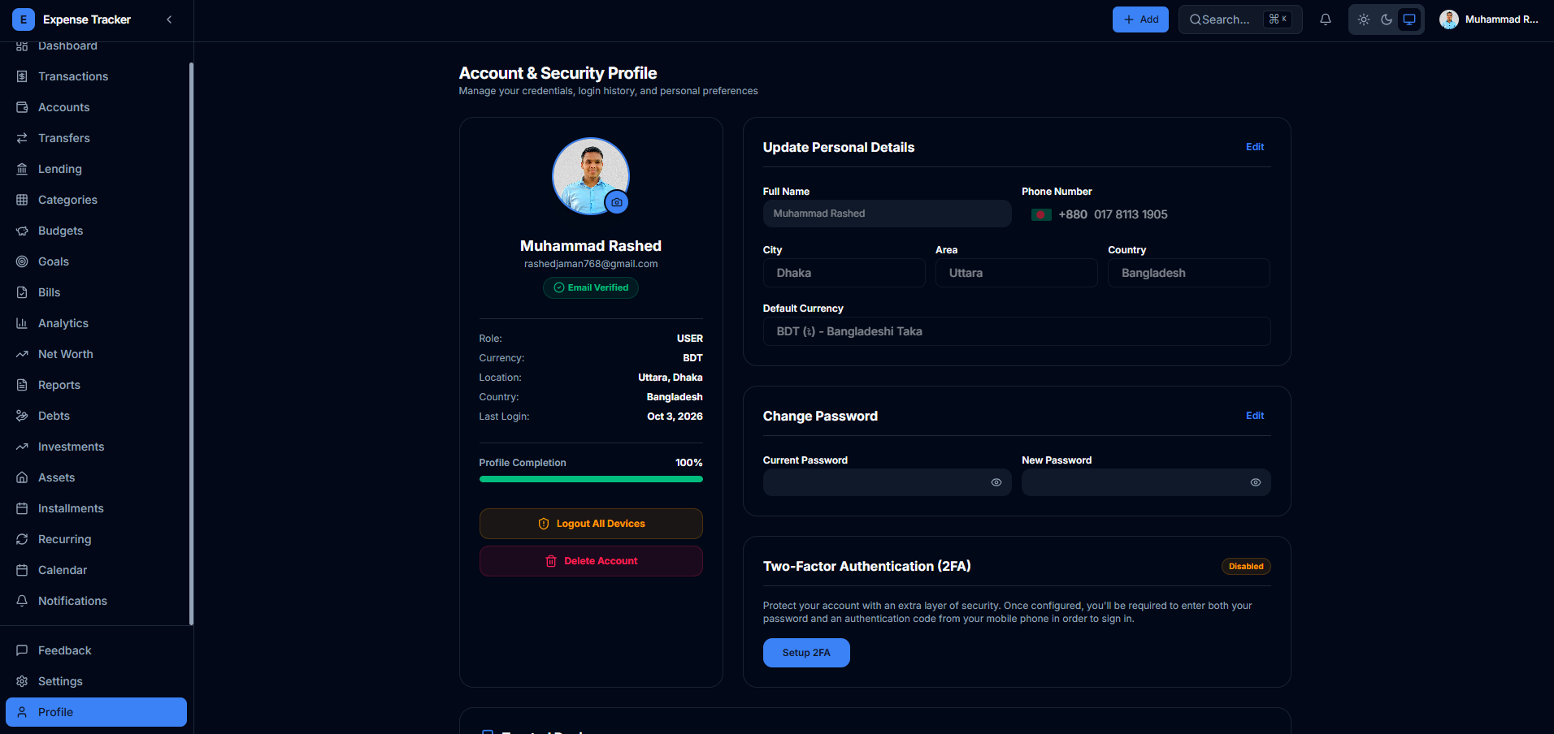The image size is (1554, 734).
Task: Click the Full Name input field
Action: (x=887, y=214)
